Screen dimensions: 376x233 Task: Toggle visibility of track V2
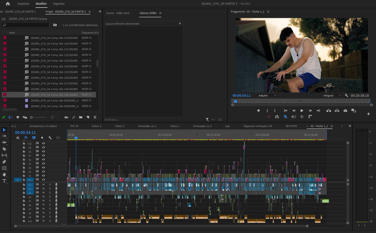tap(44, 176)
